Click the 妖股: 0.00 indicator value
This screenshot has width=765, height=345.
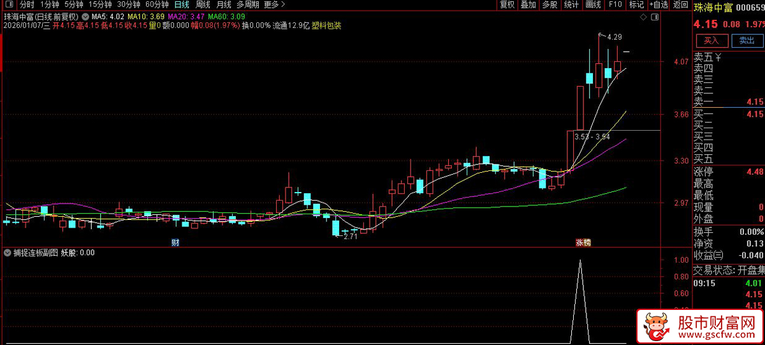tap(78, 253)
